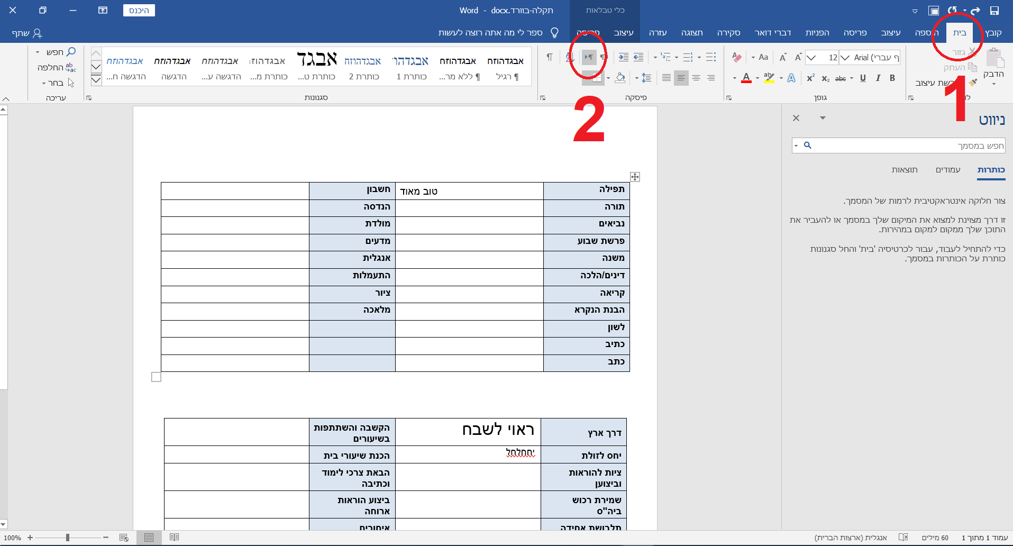The image size is (1013, 546).
Task: Apply numbered list formatting
Action: pyautogui.click(x=688, y=57)
